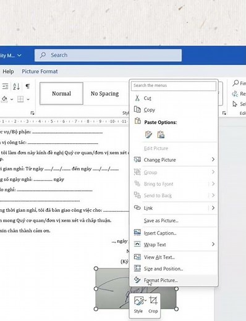Viewport: 246px width, 321px height.
Task: Click the Paste as Picture icon
Action: pos(161,135)
